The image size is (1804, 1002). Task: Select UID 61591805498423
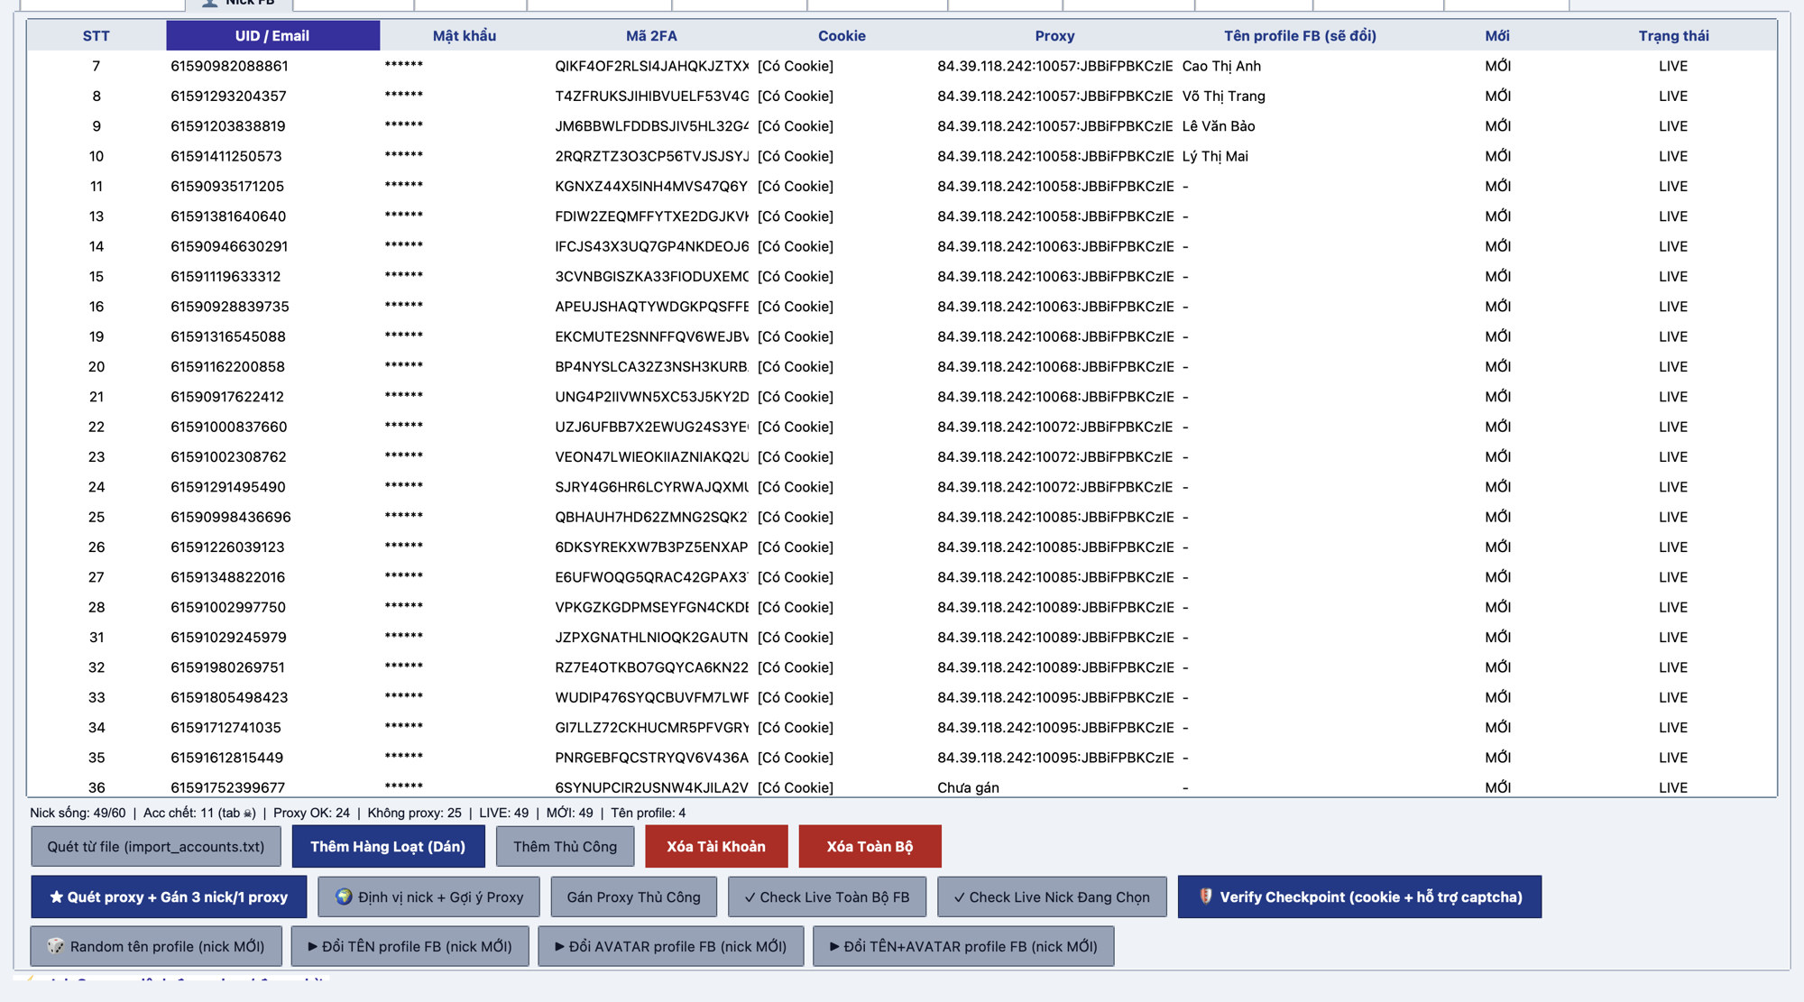click(229, 697)
